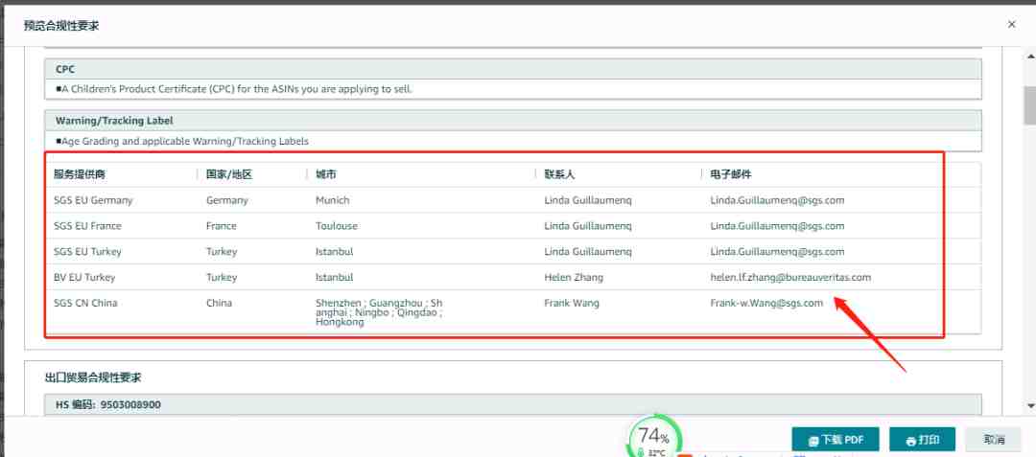Click the 74% circular usage indicator
1036x457 pixels.
653,436
